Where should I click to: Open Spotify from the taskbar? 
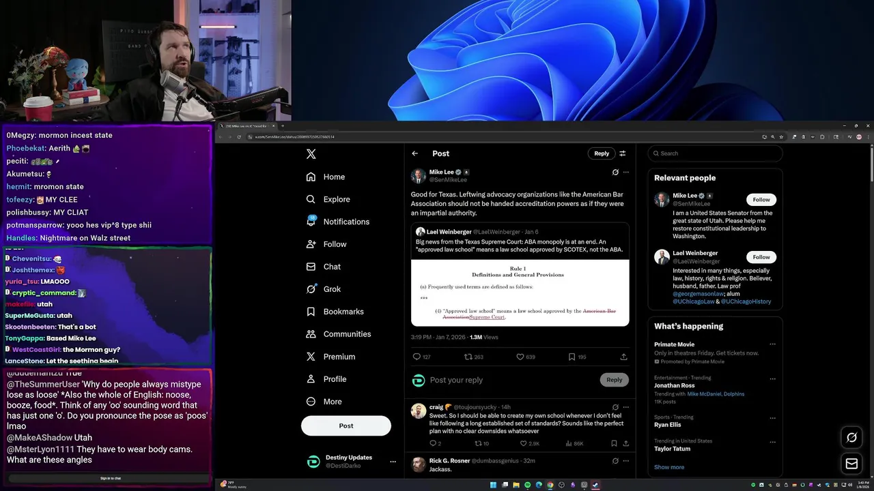(527, 485)
